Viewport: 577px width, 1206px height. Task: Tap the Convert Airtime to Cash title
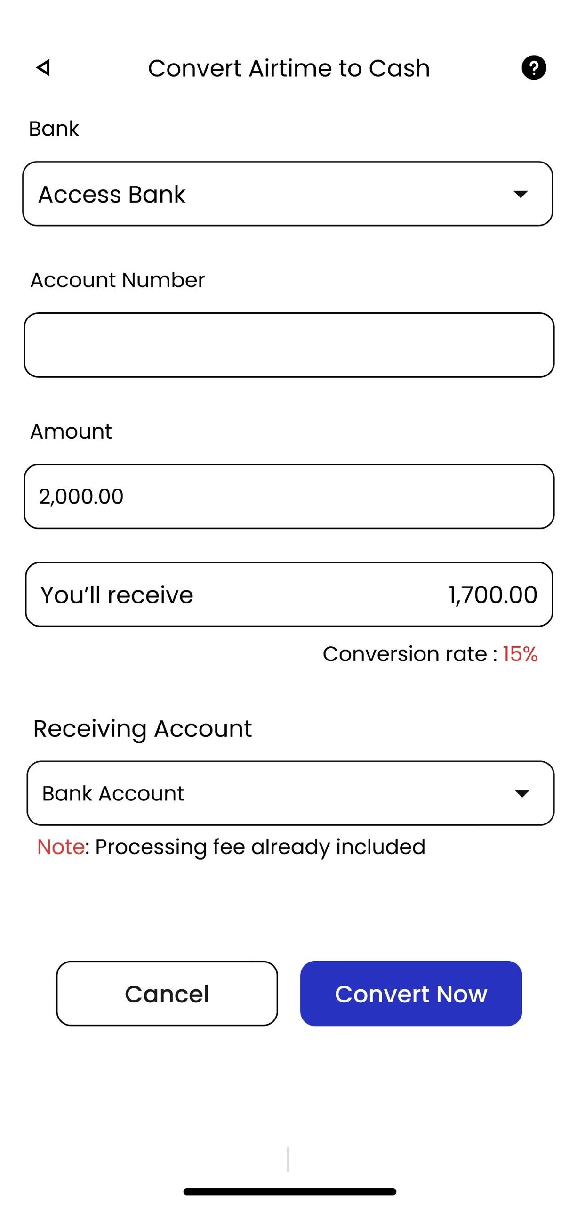288,68
